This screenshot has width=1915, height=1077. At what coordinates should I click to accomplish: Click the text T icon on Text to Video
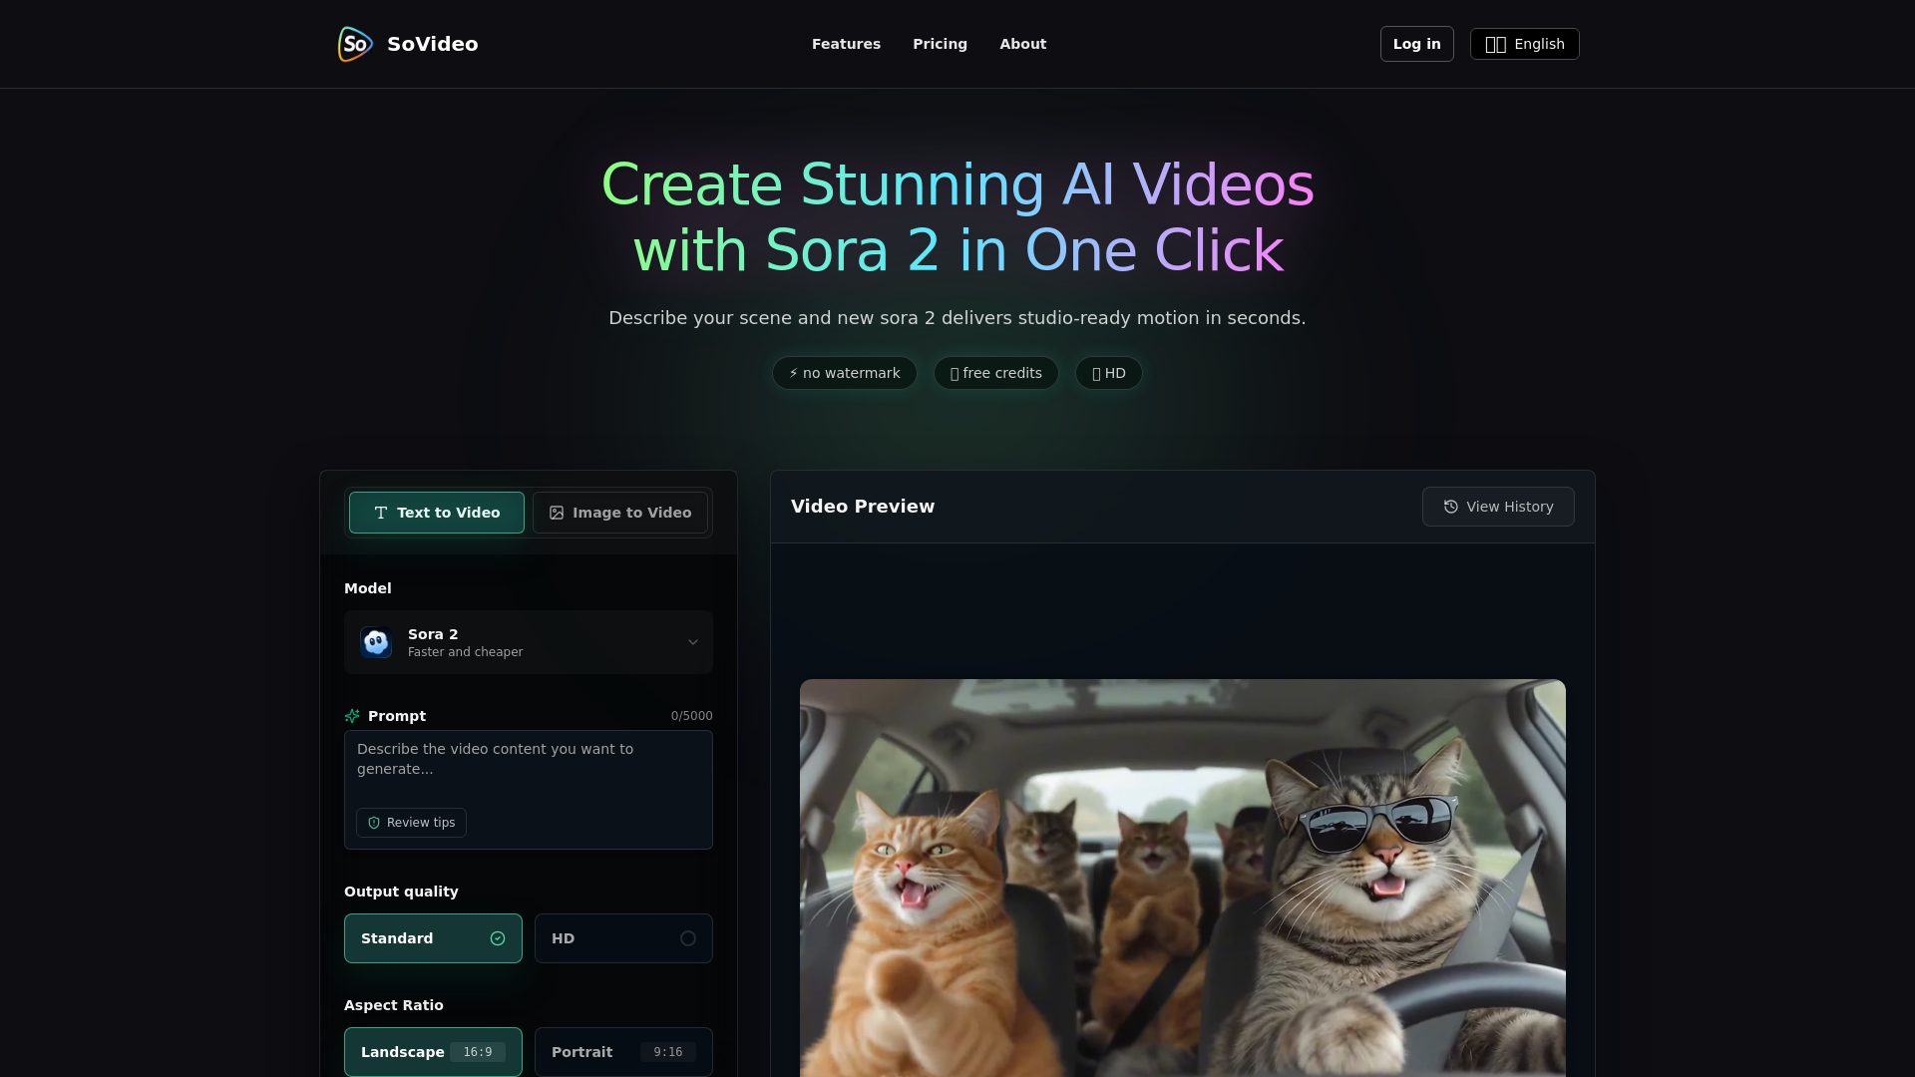click(x=381, y=513)
